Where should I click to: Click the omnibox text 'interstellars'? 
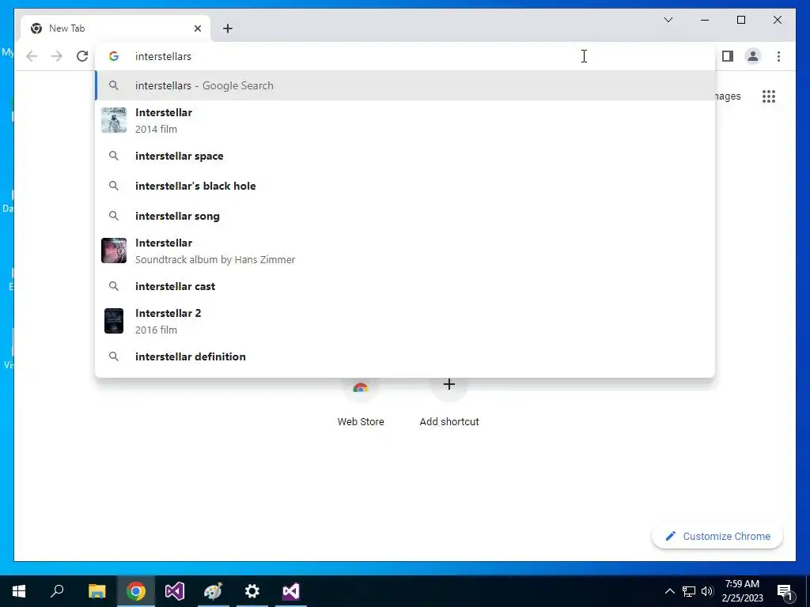163,56
